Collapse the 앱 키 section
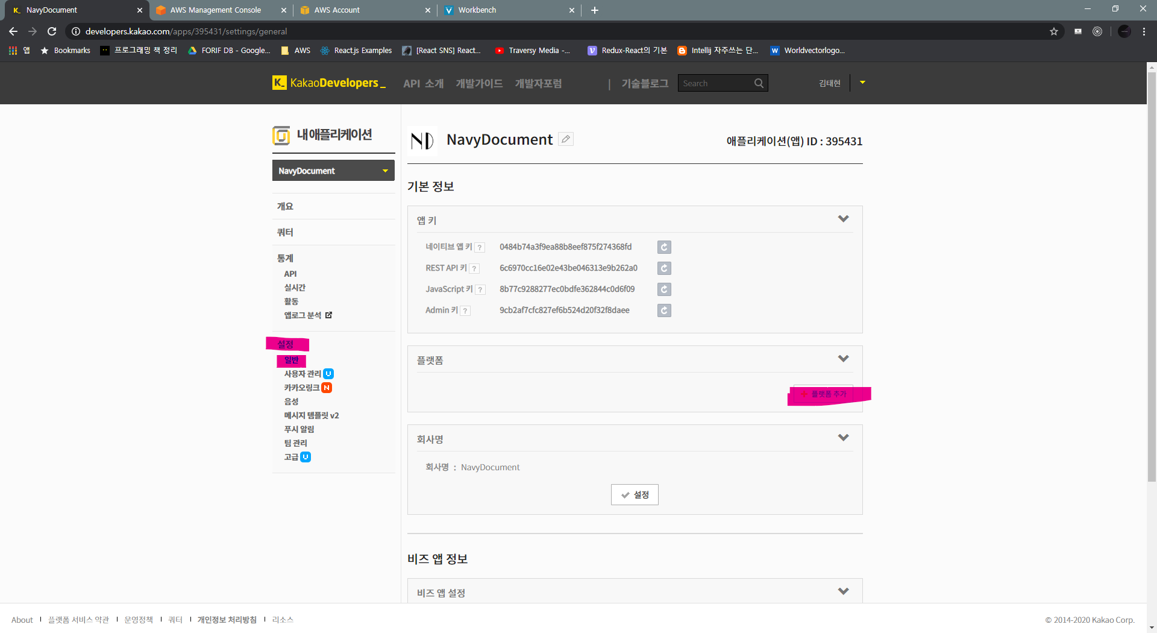 (843, 219)
